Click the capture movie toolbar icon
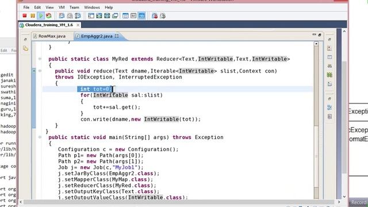 point(163,16)
